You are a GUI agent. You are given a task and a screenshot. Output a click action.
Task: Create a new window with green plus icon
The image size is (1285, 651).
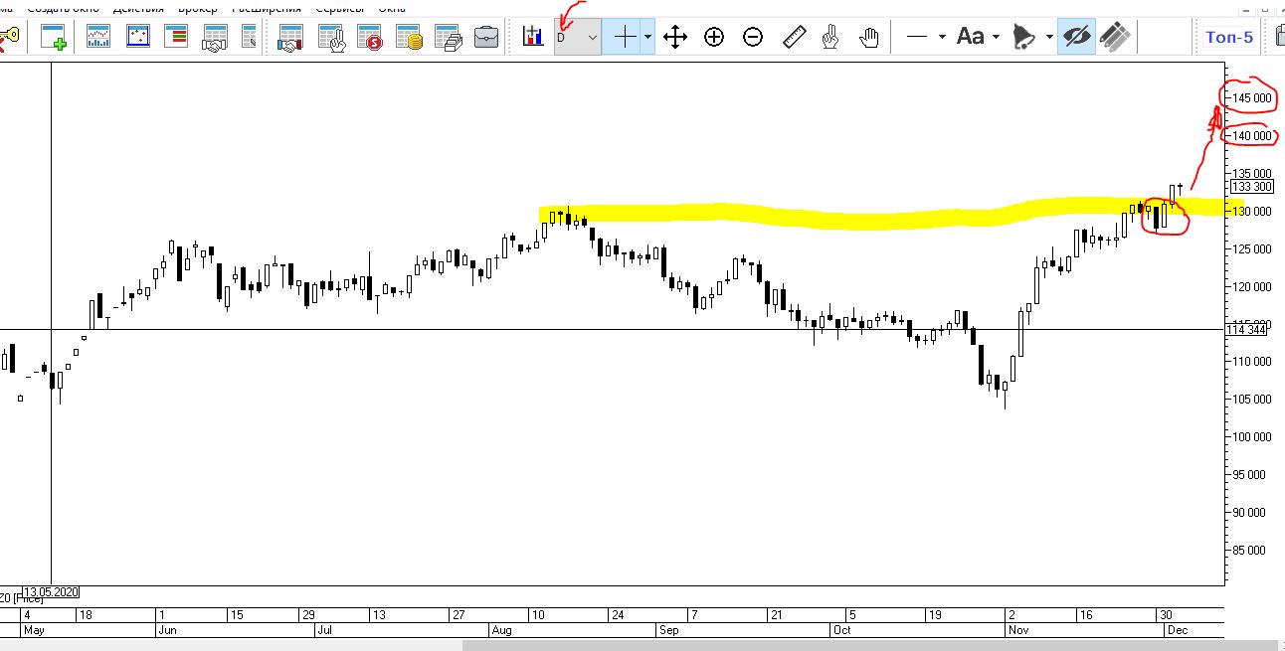[54, 38]
